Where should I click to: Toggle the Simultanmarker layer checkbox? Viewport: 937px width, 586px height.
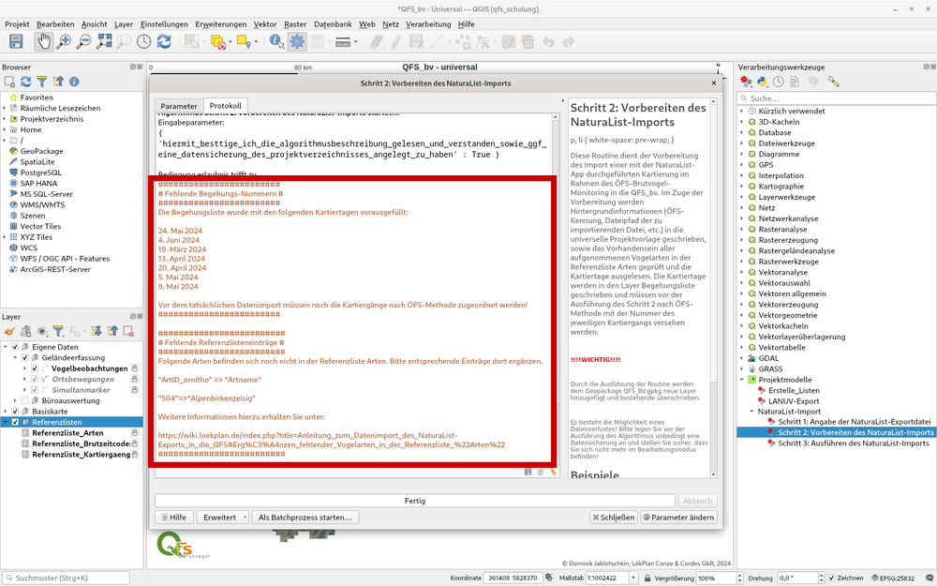click(x=34, y=390)
